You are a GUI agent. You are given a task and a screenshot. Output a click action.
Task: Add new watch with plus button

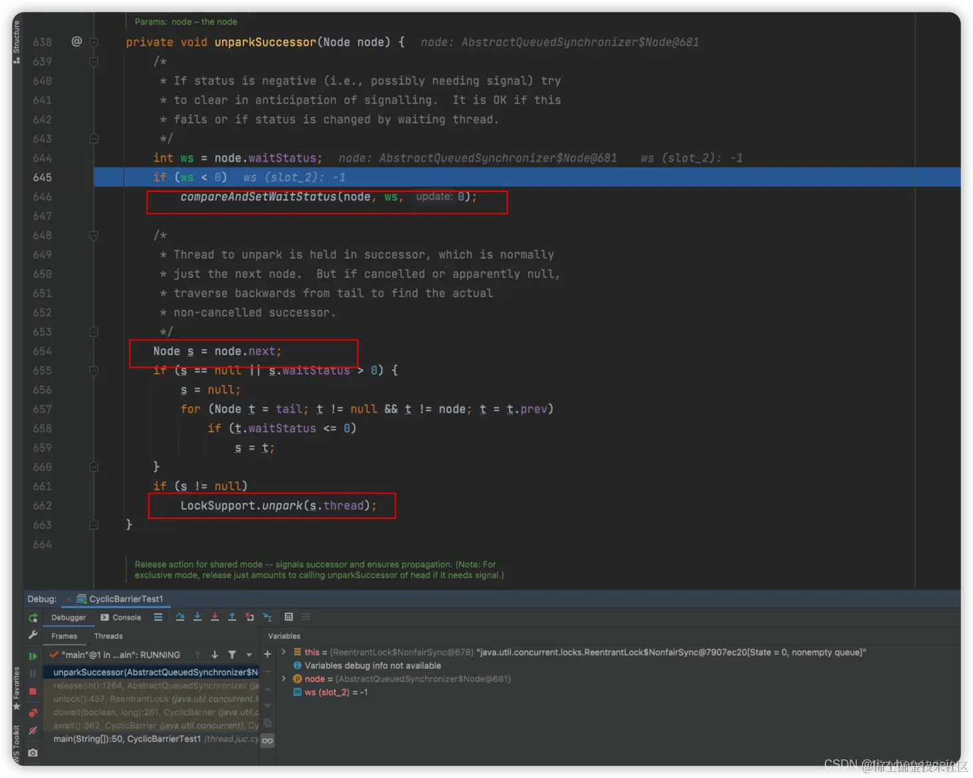click(267, 654)
